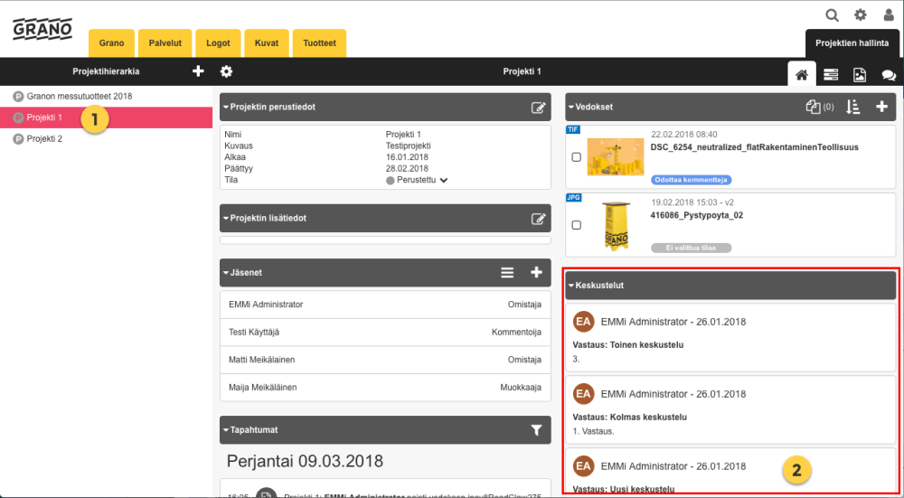904x498 pixels.
Task: Open Vastaus: Kolmas keskustelu discussion
Action: click(x=629, y=418)
